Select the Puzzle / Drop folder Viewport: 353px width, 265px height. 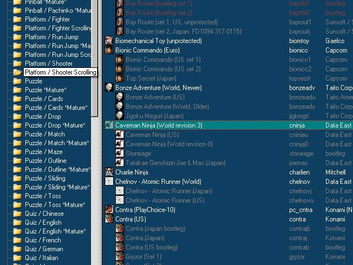tap(43, 116)
